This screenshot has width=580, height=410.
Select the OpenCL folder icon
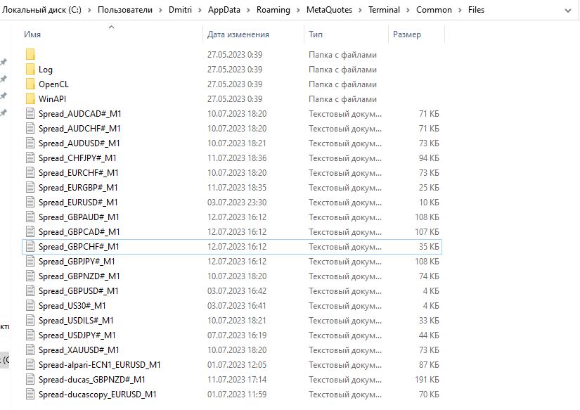(x=30, y=84)
